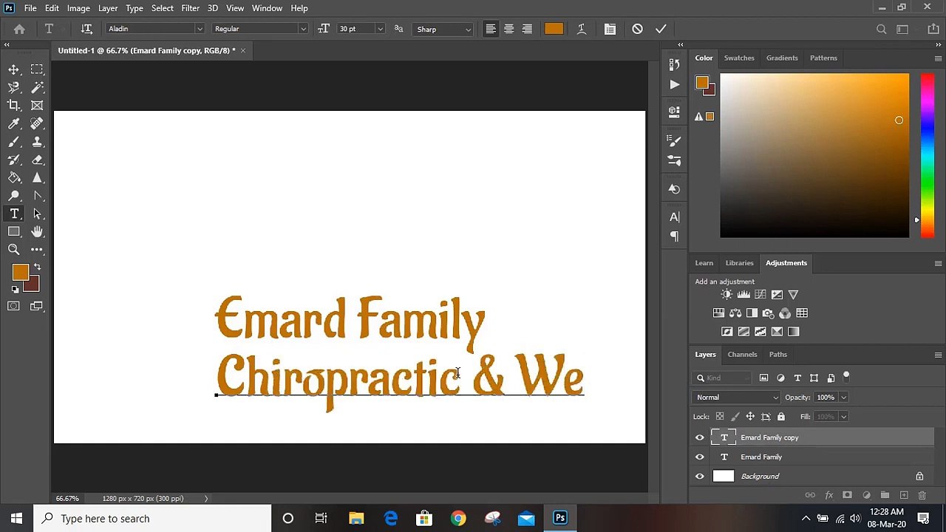Image resolution: width=946 pixels, height=532 pixels.
Task: Open anti-aliasing dropdown showing Sharp
Action: click(x=443, y=29)
